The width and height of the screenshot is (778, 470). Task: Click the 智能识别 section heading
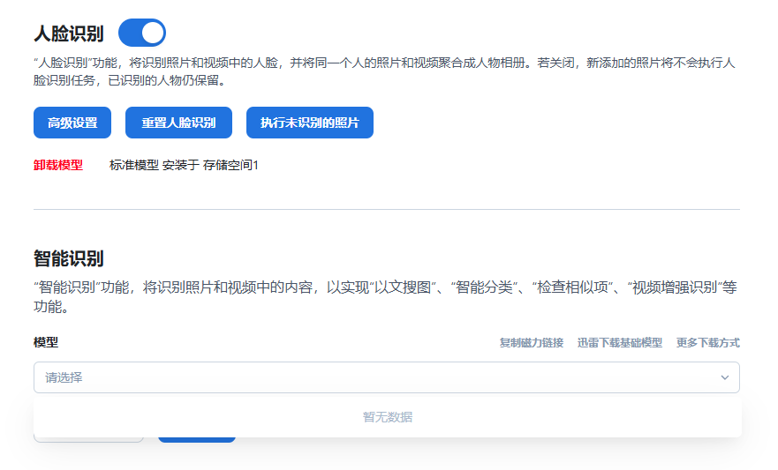coord(68,258)
